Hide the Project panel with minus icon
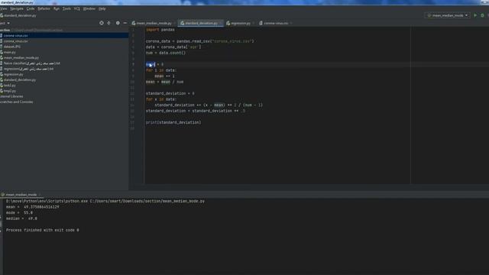This screenshot has width=489, height=275. (x=125, y=23)
